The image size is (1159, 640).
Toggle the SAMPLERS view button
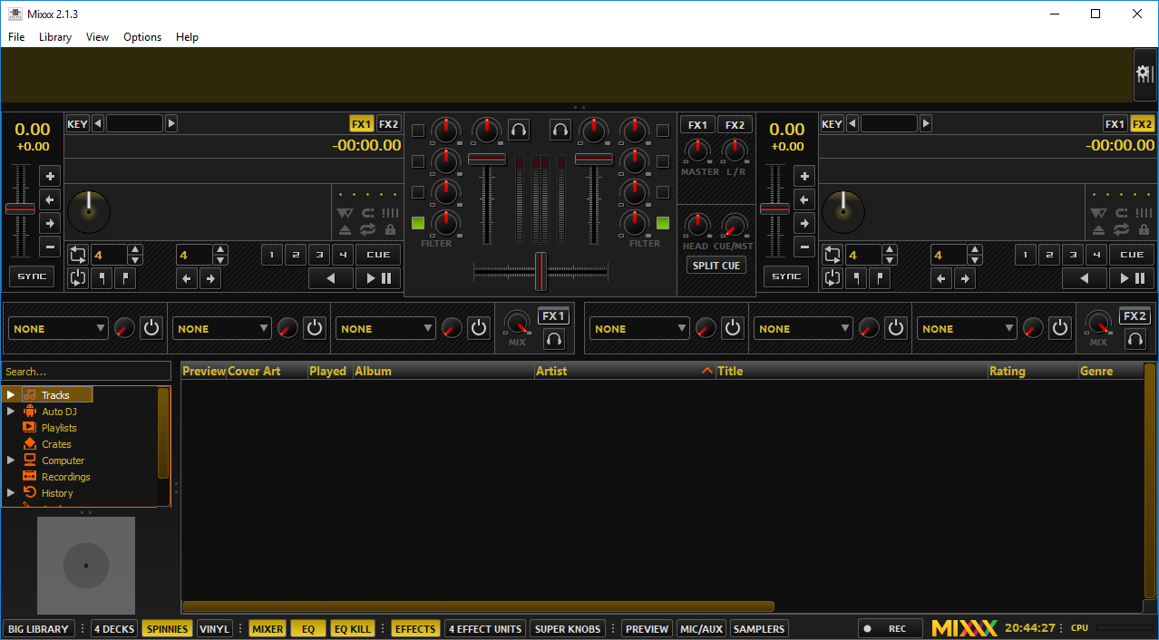click(759, 628)
